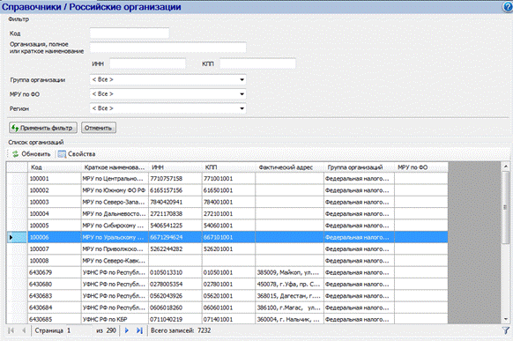Viewport: 513px width, 341px height.
Task: Click КПП cell 540601001
Action: pos(228,226)
